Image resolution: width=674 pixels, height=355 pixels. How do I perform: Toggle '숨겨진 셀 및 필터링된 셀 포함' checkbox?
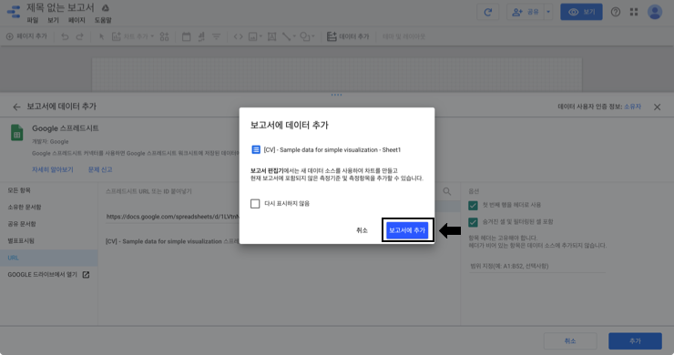473,222
